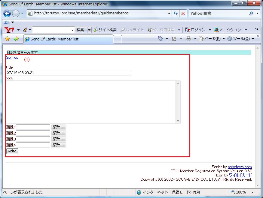This screenshot has width=263, height=198.
Task: Click the Yahoo! toolbar logo
Action: [10, 30]
